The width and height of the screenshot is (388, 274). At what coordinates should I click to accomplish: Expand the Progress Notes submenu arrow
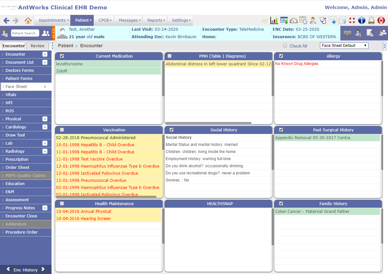click(45, 208)
